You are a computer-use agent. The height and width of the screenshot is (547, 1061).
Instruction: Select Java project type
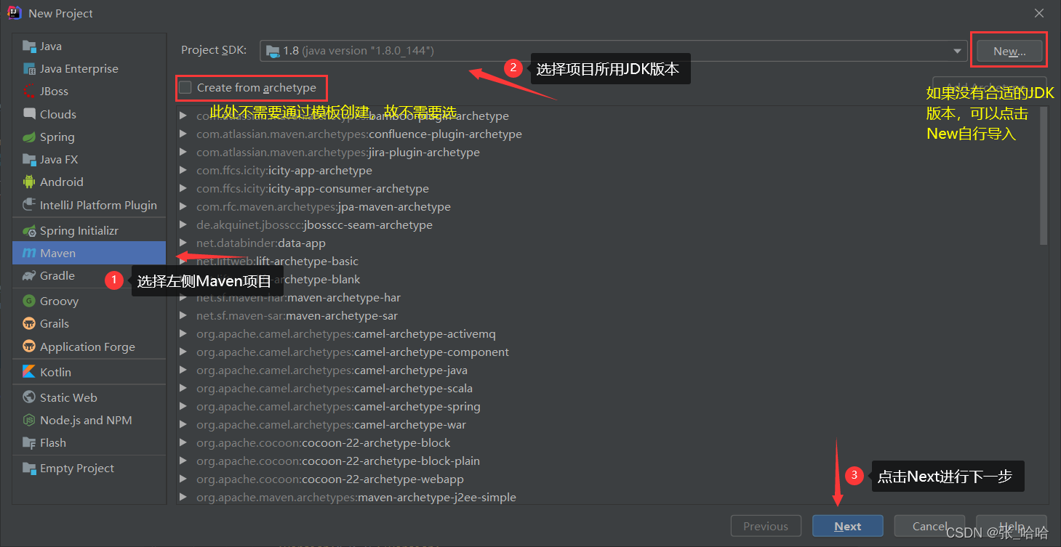pos(89,46)
